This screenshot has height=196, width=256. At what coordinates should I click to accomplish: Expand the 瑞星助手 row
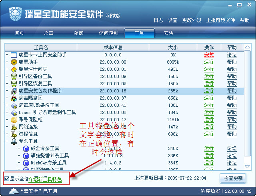[x=7, y=62]
